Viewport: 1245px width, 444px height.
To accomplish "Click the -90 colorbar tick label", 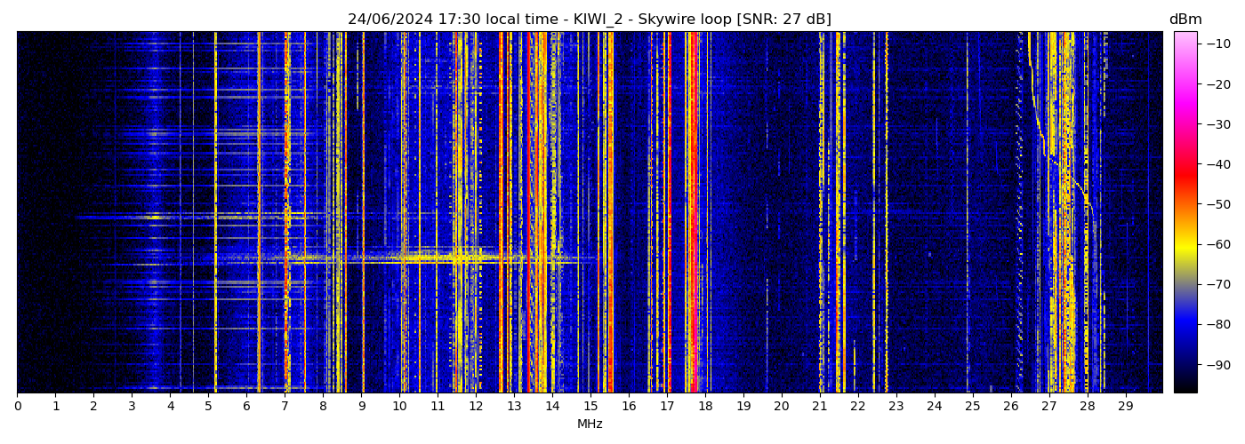I will [x=1218, y=365].
